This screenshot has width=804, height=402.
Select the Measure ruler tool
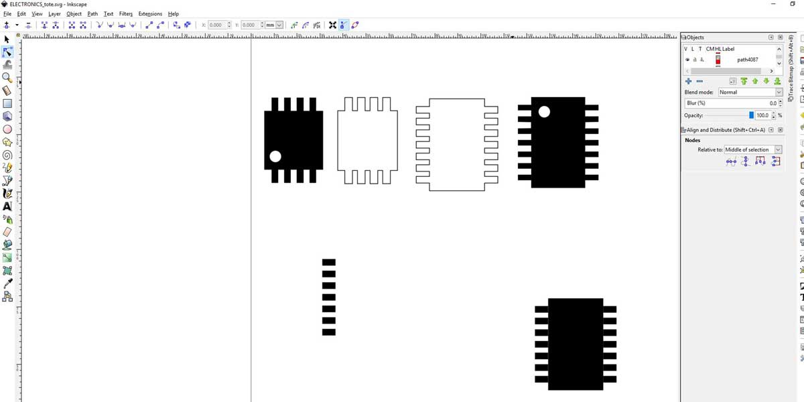pyautogui.click(x=7, y=90)
